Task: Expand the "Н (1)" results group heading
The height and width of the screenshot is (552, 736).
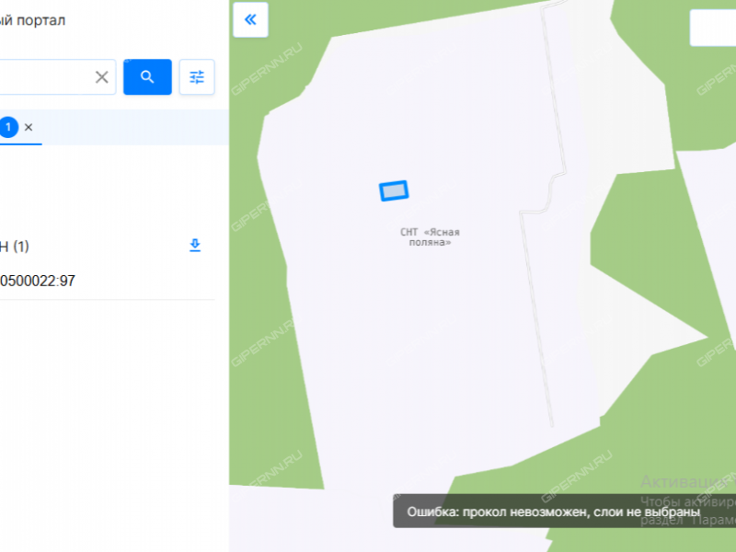Action: click(15, 246)
